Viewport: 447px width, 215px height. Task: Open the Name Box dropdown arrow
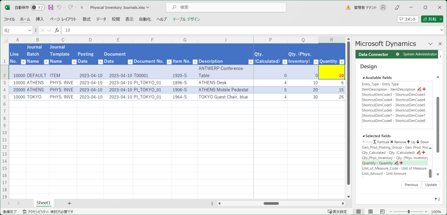point(30,30)
